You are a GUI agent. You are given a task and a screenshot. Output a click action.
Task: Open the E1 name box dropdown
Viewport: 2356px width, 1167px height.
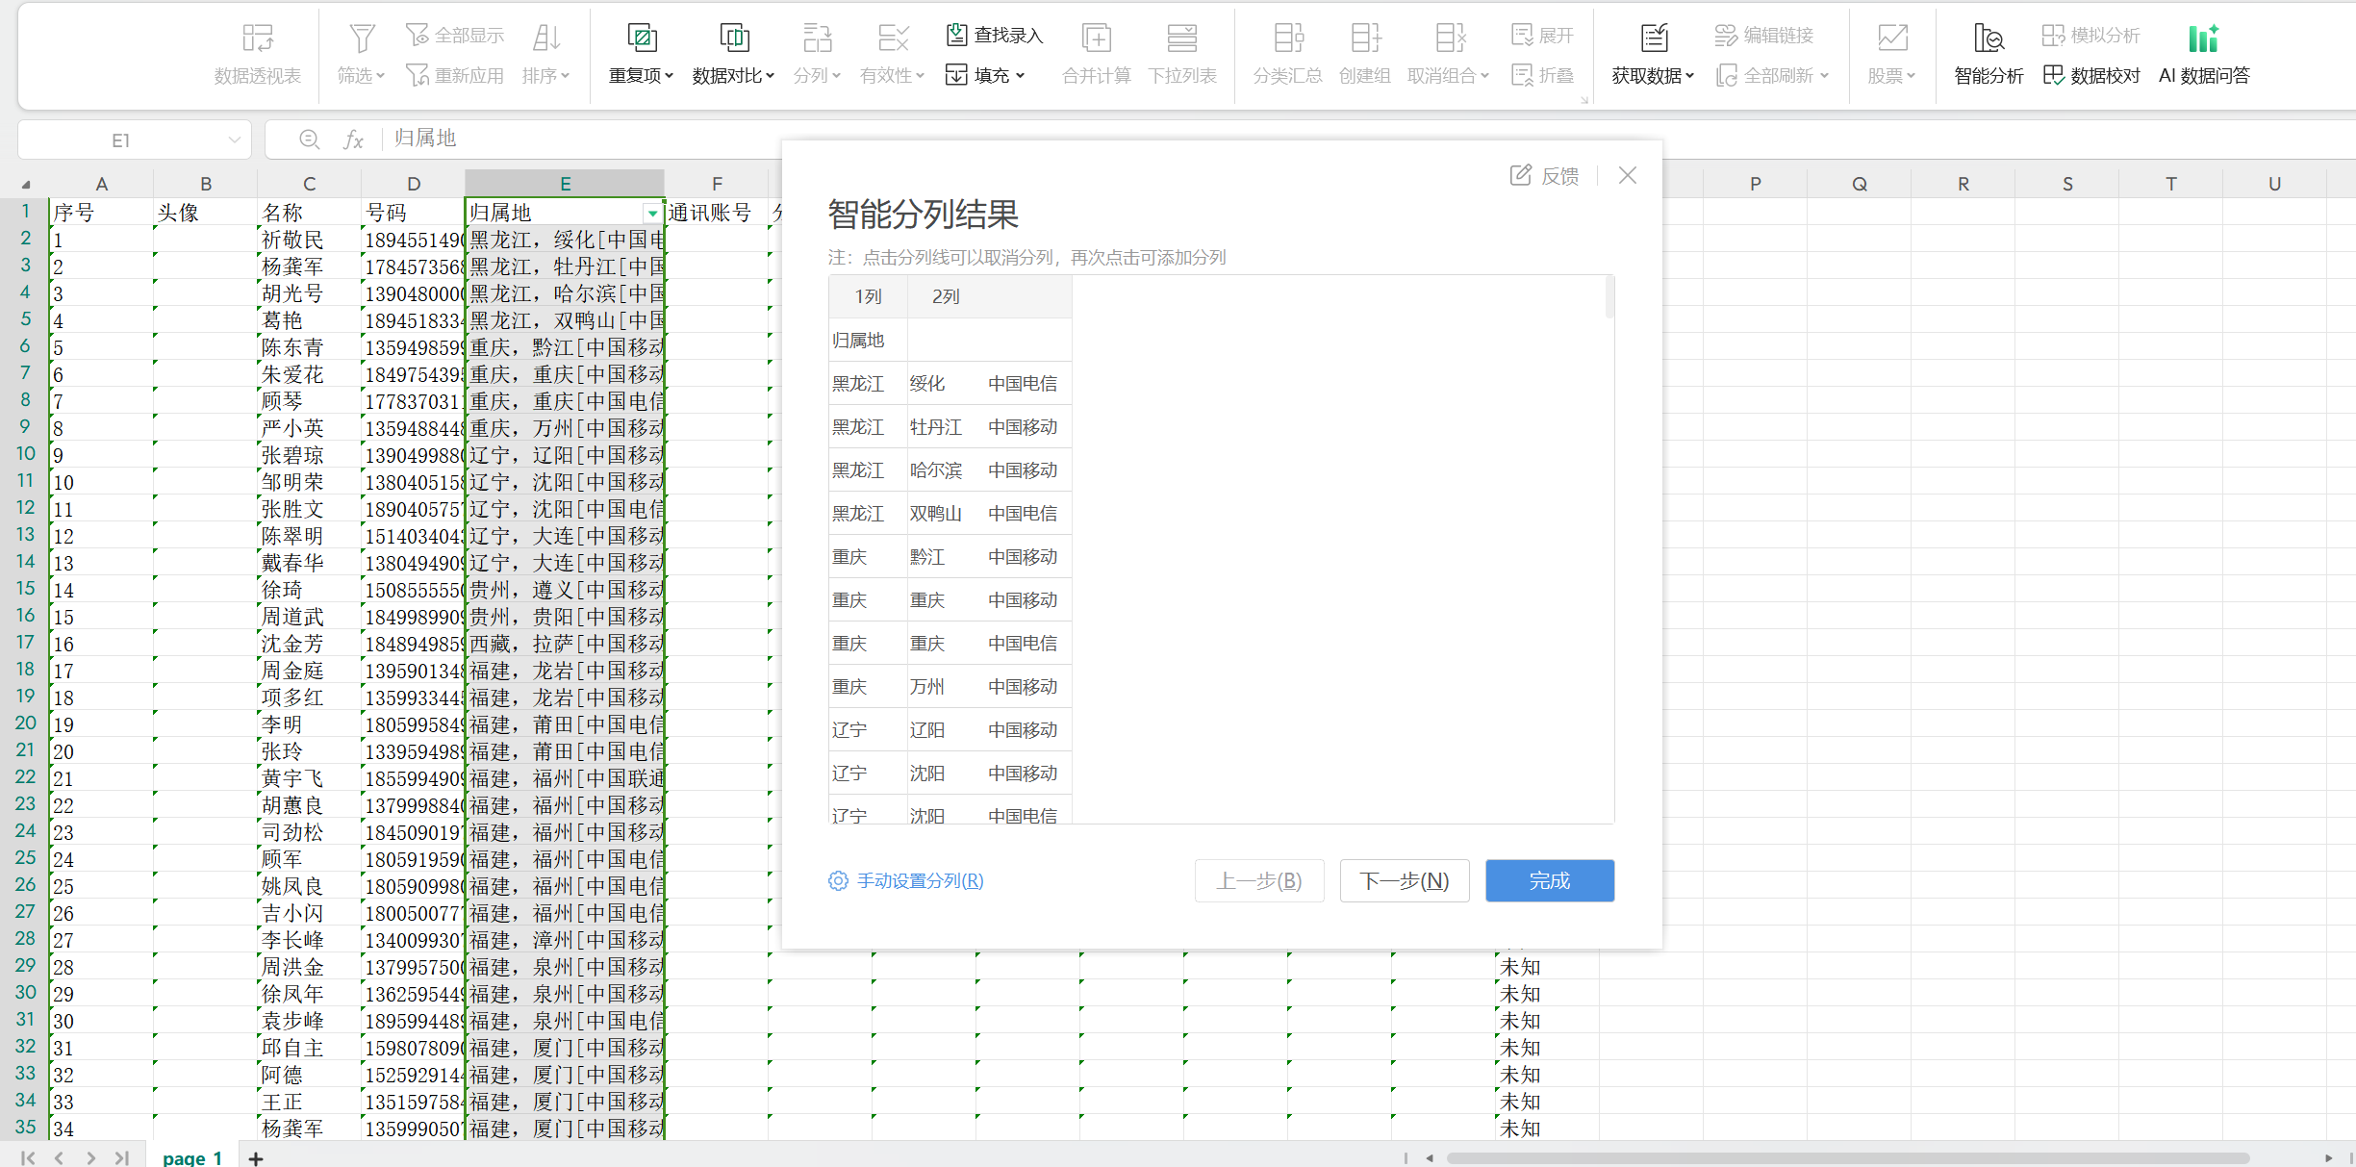[234, 140]
